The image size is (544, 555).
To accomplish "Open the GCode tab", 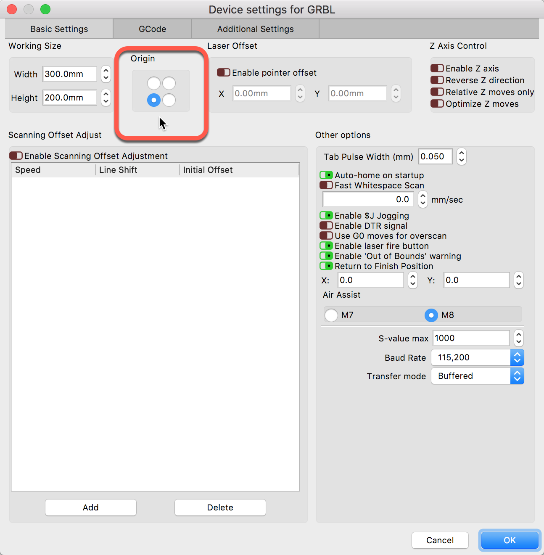I will click(152, 29).
